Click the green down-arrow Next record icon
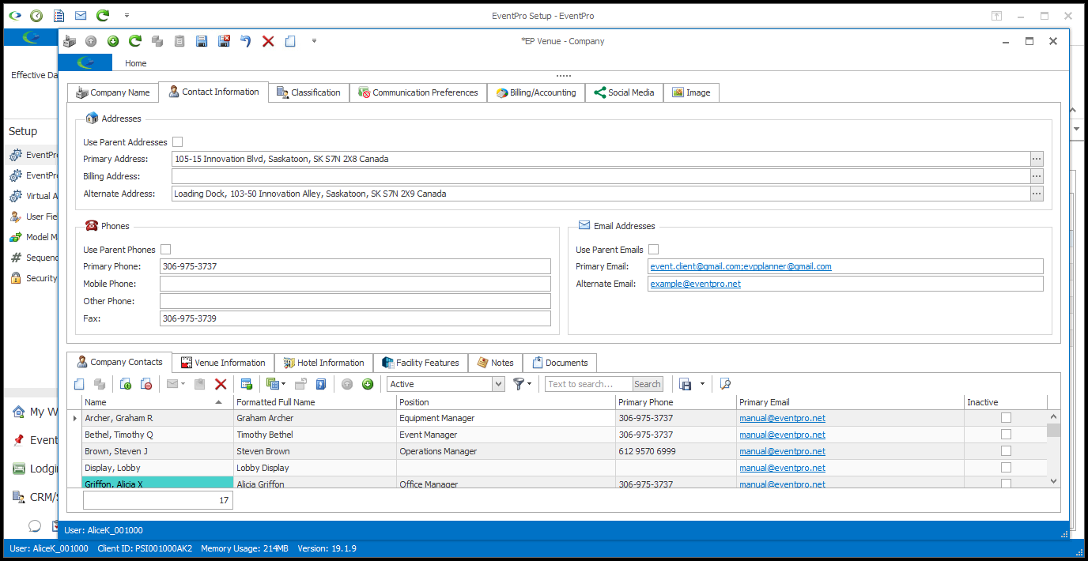This screenshot has height=561, width=1088. [x=113, y=41]
